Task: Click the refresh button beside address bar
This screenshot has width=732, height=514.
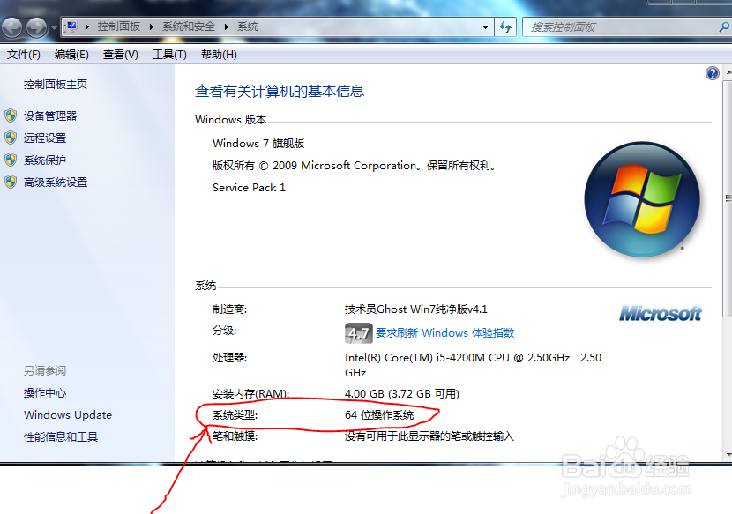Action: pos(505,27)
